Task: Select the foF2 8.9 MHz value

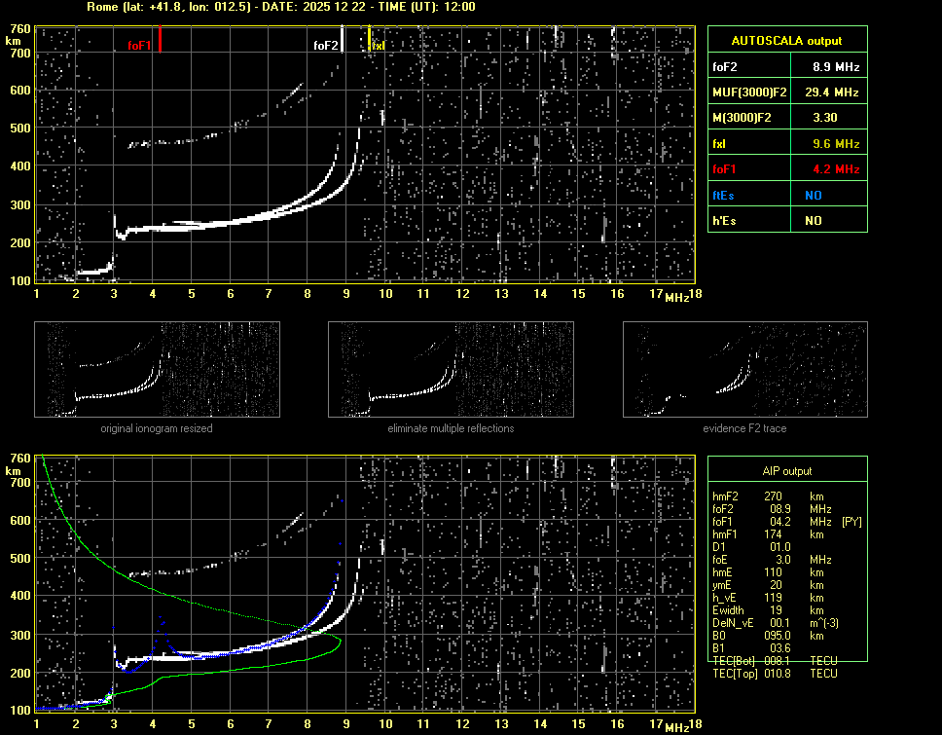Action: 836,66
